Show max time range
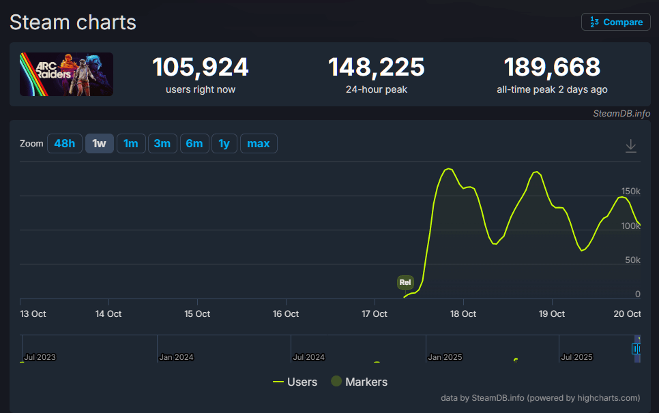Image resolution: width=659 pixels, height=413 pixels. (259, 144)
